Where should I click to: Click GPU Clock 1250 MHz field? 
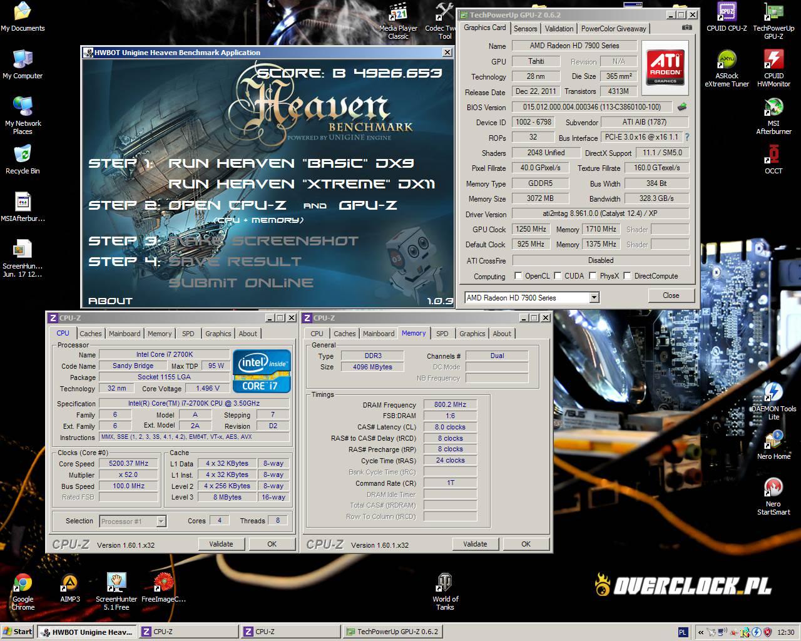[531, 229]
